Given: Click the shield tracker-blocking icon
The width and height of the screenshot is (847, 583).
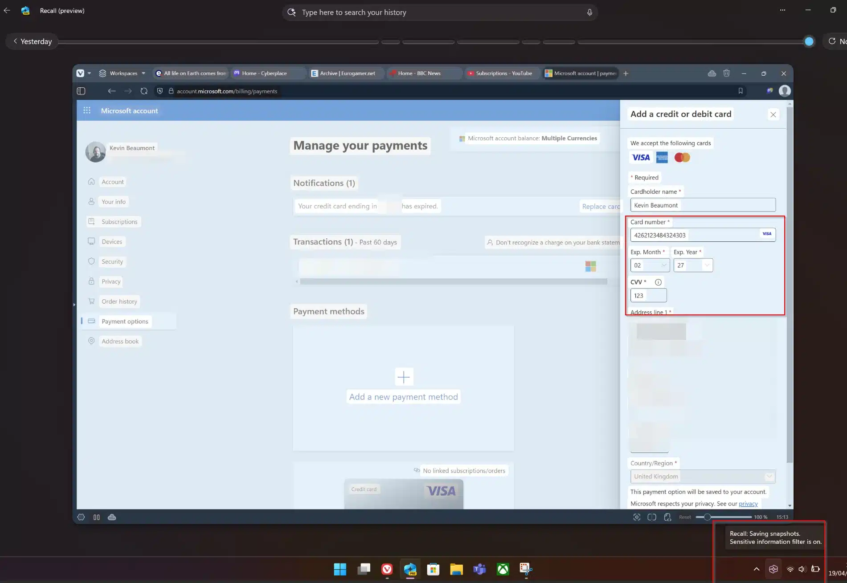Looking at the screenshot, I should (x=160, y=91).
